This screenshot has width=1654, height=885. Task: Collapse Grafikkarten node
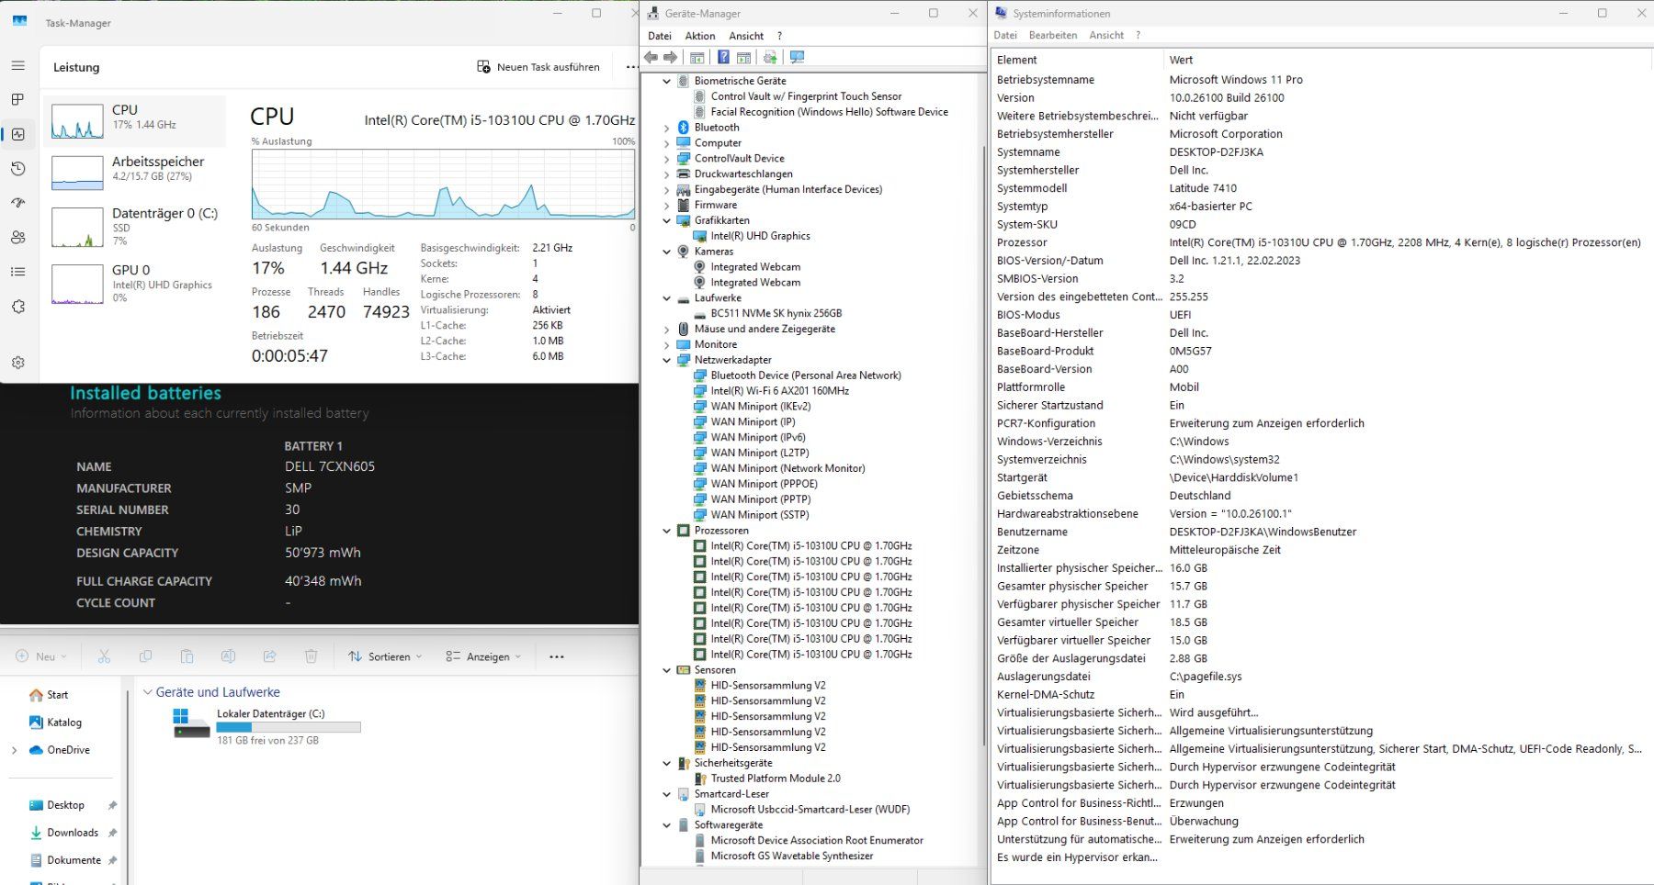667,220
